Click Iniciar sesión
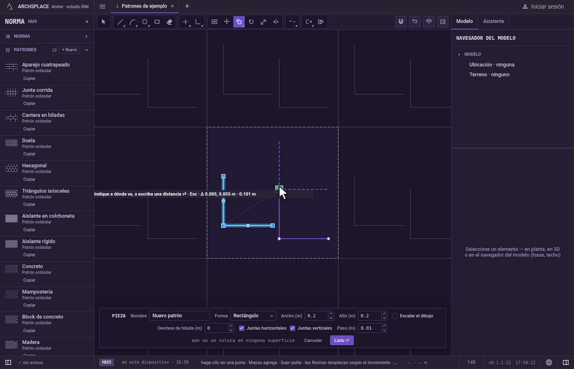The image size is (574, 369). [x=543, y=7]
